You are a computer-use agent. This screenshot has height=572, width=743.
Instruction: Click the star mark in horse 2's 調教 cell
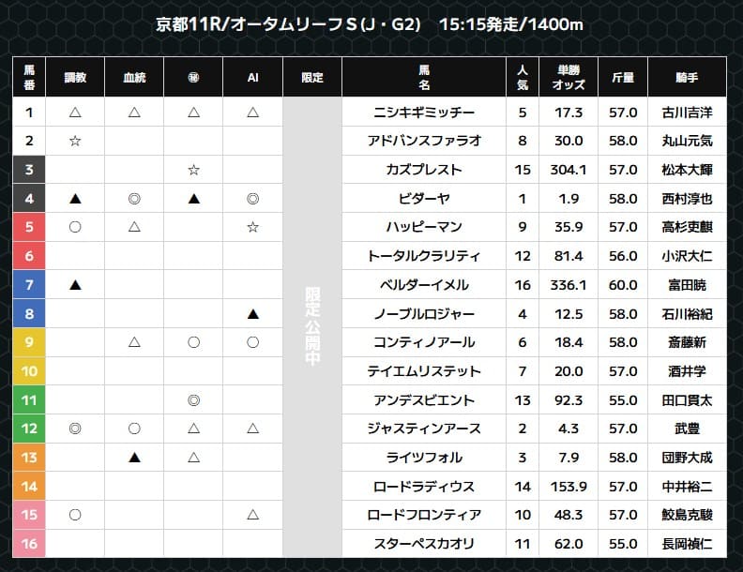tap(75, 141)
